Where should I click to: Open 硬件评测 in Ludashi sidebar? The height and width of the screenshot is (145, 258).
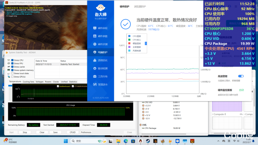tap(100, 44)
